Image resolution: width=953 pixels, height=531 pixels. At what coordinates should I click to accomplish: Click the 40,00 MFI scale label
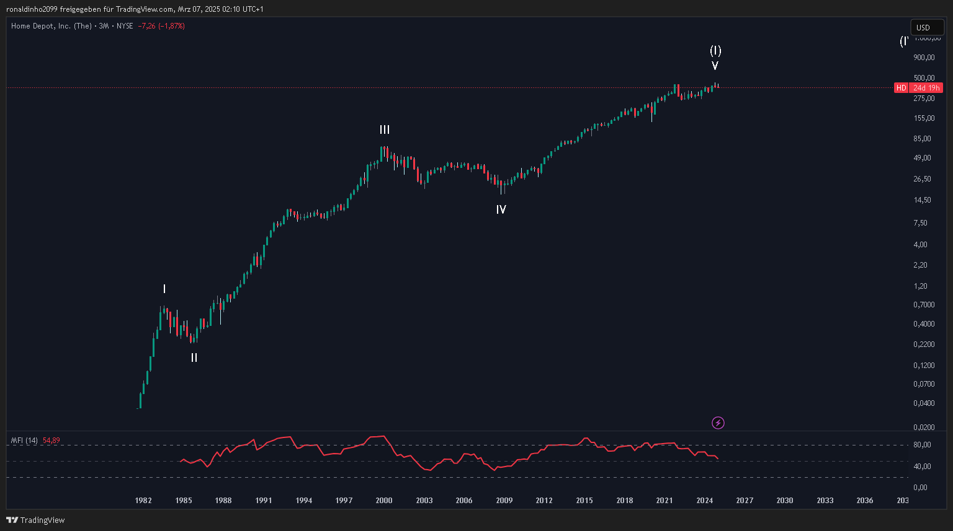point(922,467)
